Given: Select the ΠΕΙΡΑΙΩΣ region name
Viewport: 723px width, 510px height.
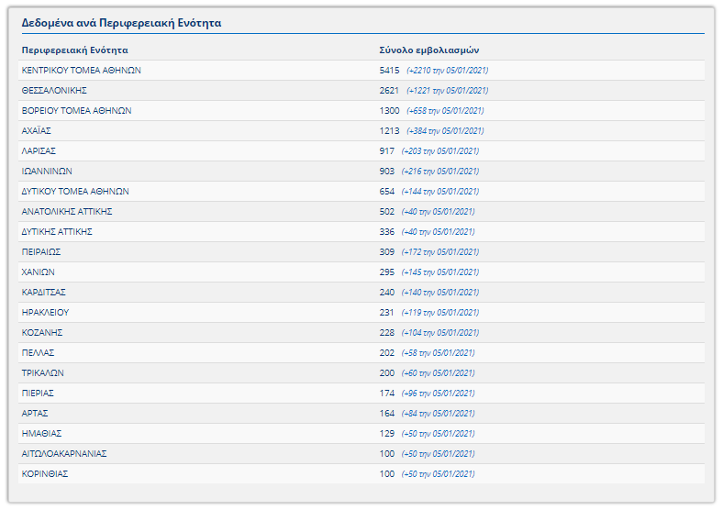Looking at the screenshot, I should (41, 251).
